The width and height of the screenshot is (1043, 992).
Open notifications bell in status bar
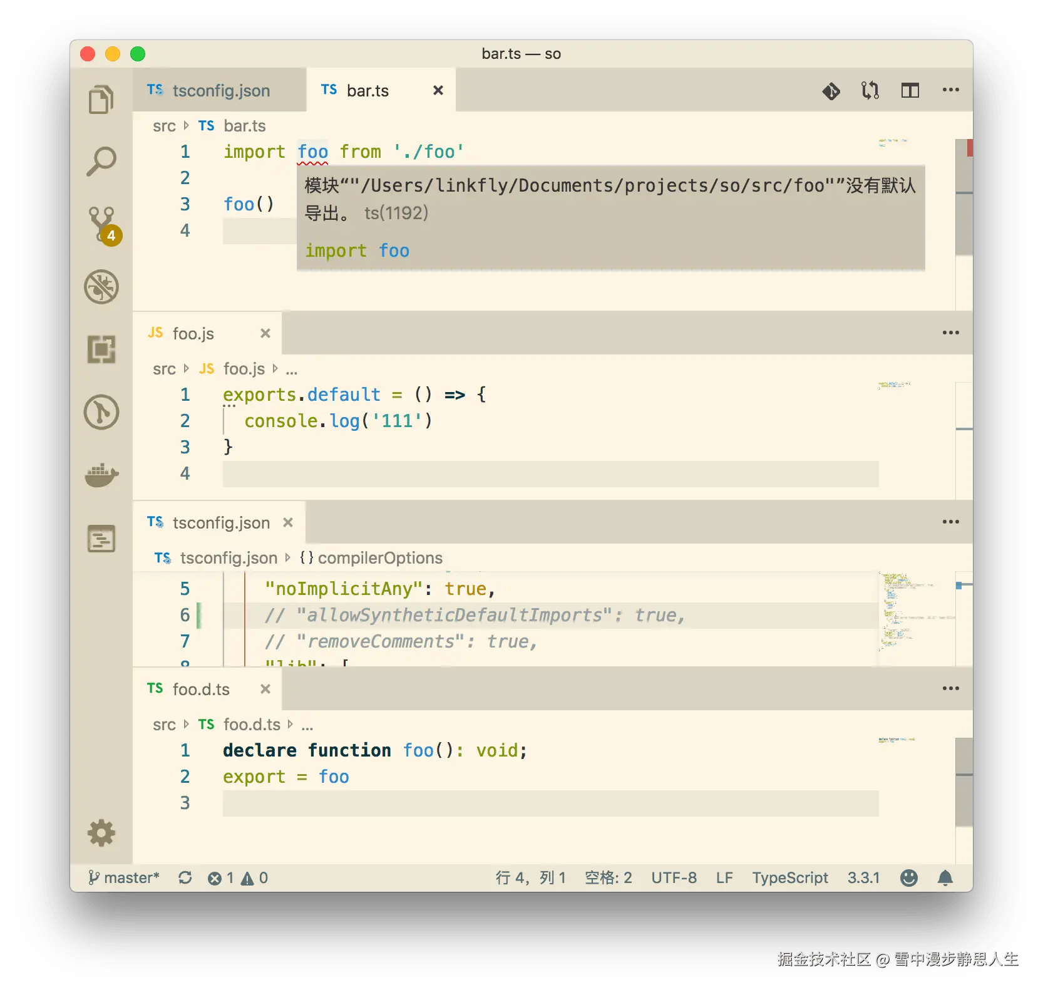(945, 878)
